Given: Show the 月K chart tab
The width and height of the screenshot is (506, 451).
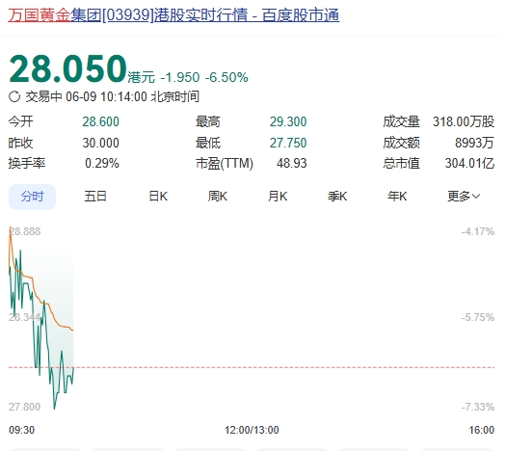Looking at the screenshot, I should (x=278, y=197).
